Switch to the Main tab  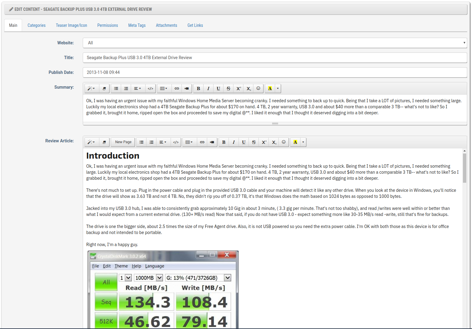point(13,25)
